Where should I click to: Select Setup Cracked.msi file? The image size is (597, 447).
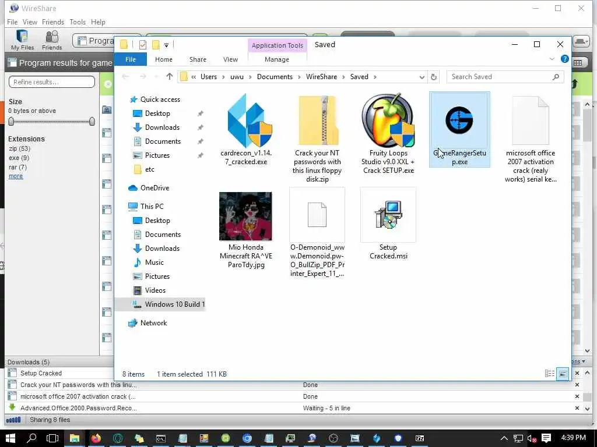click(x=388, y=224)
